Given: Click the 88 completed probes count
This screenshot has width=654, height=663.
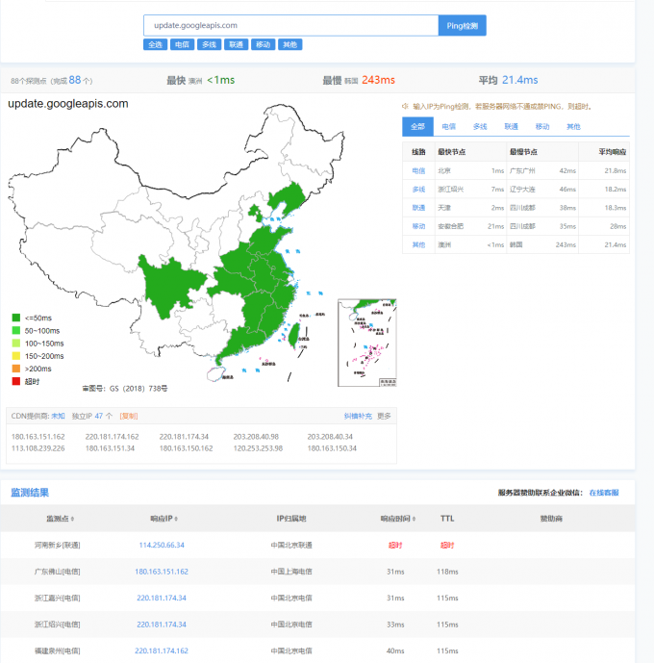Looking at the screenshot, I should [x=75, y=80].
